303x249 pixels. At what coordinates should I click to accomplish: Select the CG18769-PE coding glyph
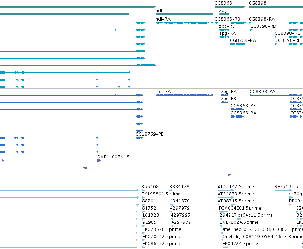139,138
